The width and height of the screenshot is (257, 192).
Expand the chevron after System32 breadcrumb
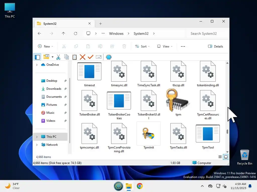pyautogui.click(x=154, y=33)
